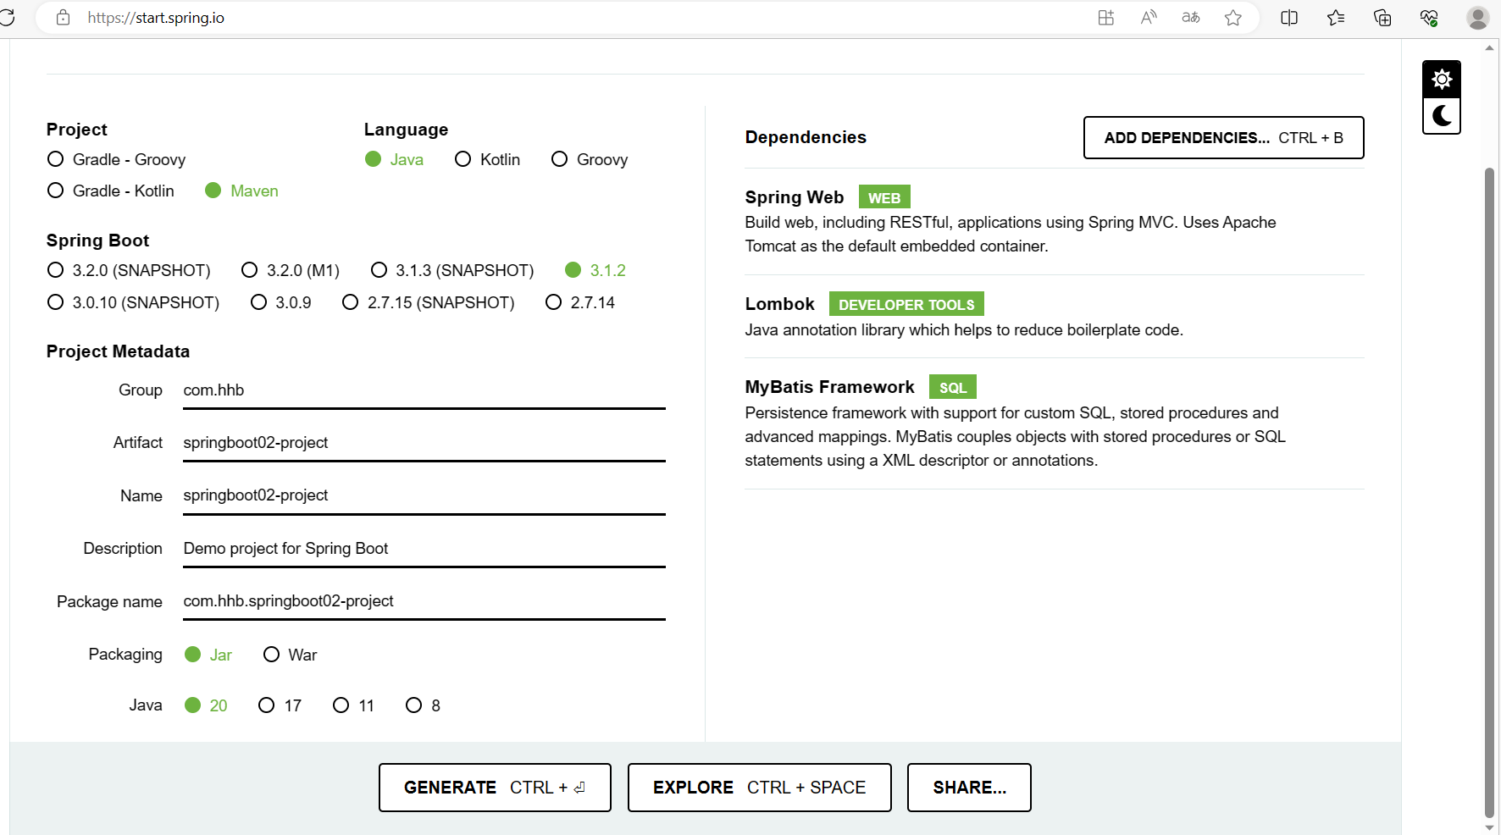Click the GENERATE button
Screen dimensions: 1501x835
coord(495,788)
